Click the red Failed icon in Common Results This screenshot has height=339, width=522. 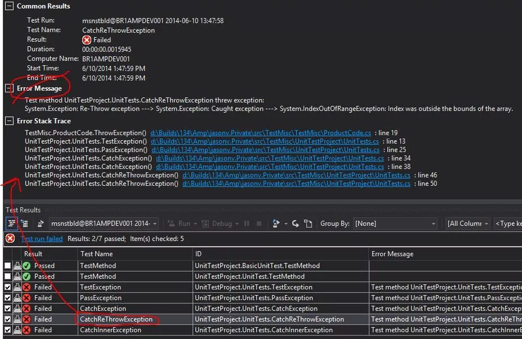tap(87, 40)
